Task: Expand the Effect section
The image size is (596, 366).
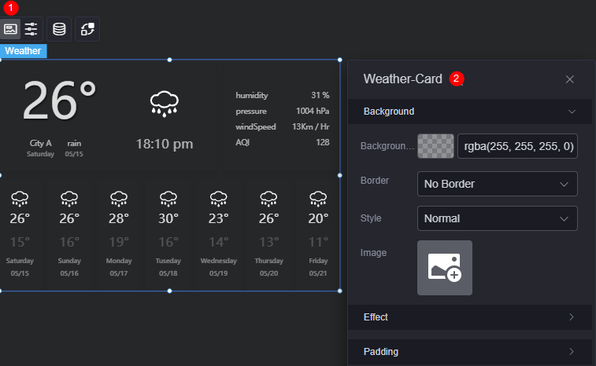Action: tap(470, 317)
